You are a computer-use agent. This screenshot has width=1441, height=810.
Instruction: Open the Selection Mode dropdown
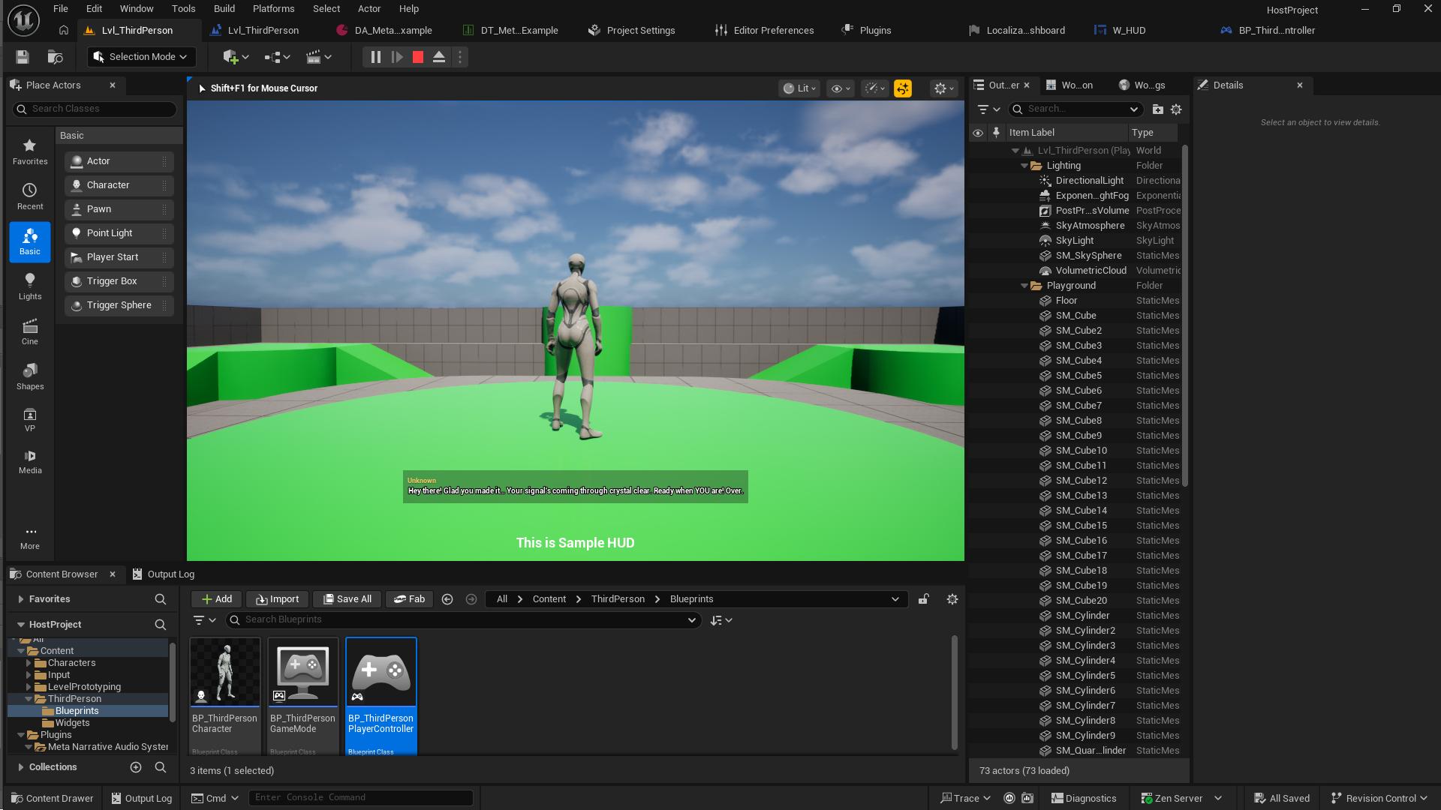pyautogui.click(x=141, y=56)
